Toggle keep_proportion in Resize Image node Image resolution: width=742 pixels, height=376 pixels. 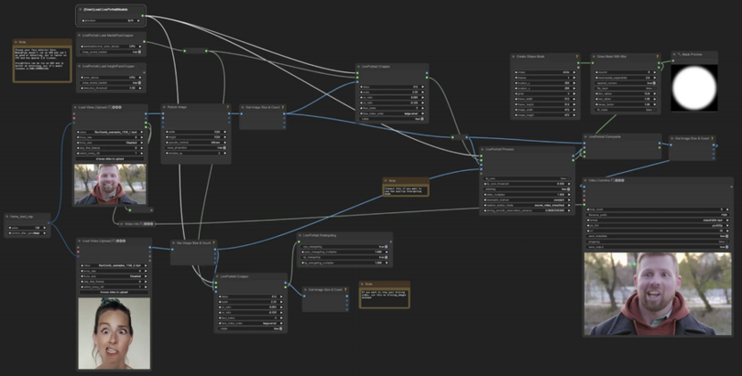coord(195,148)
